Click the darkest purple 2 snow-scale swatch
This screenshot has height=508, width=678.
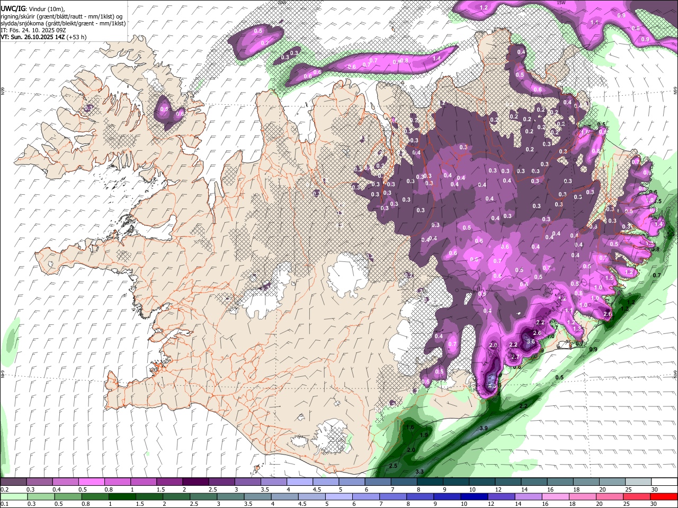[x=195, y=482]
